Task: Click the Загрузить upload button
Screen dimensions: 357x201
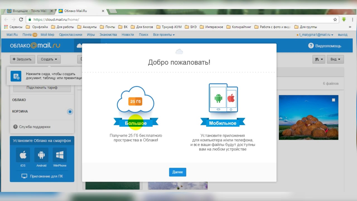Action: tap(23, 59)
